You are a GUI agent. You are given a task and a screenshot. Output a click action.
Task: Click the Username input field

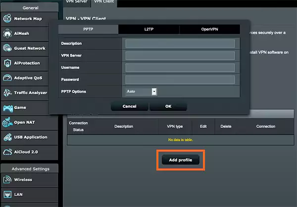(180, 68)
